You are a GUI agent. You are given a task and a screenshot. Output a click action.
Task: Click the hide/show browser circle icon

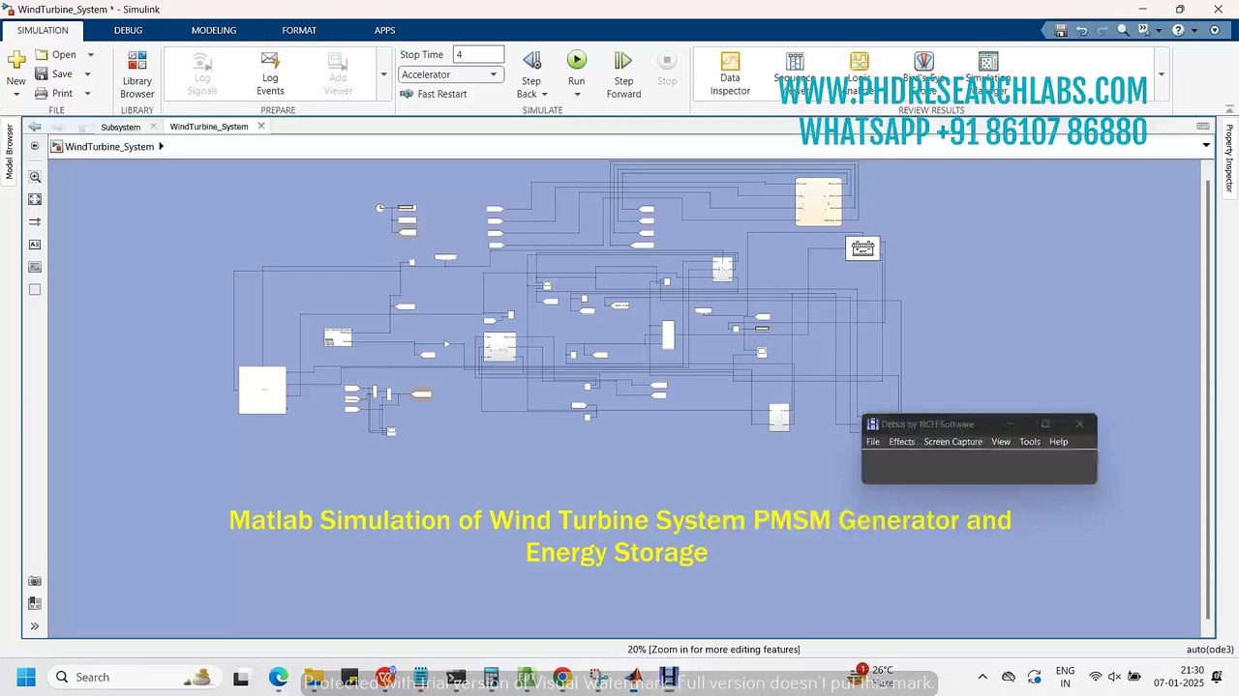click(x=35, y=146)
